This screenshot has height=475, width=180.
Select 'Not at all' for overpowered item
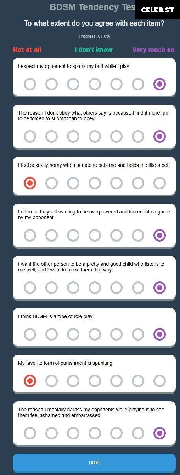click(x=30, y=235)
